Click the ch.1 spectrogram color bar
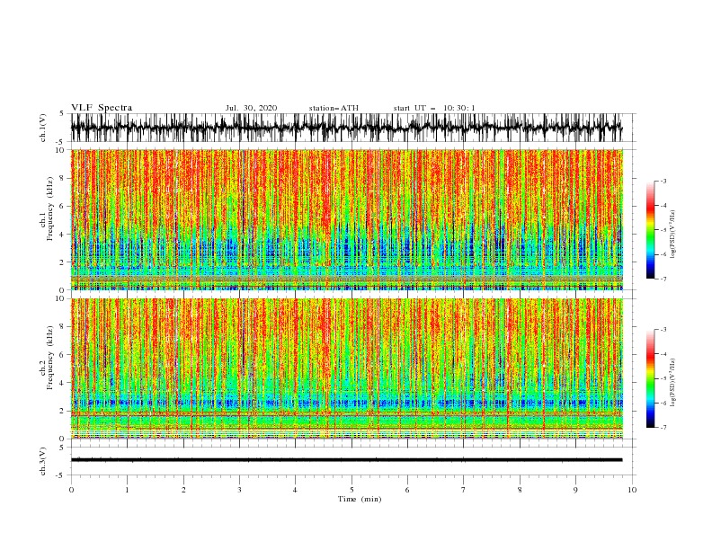Screen dimensions: 712x550 pos(650,229)
